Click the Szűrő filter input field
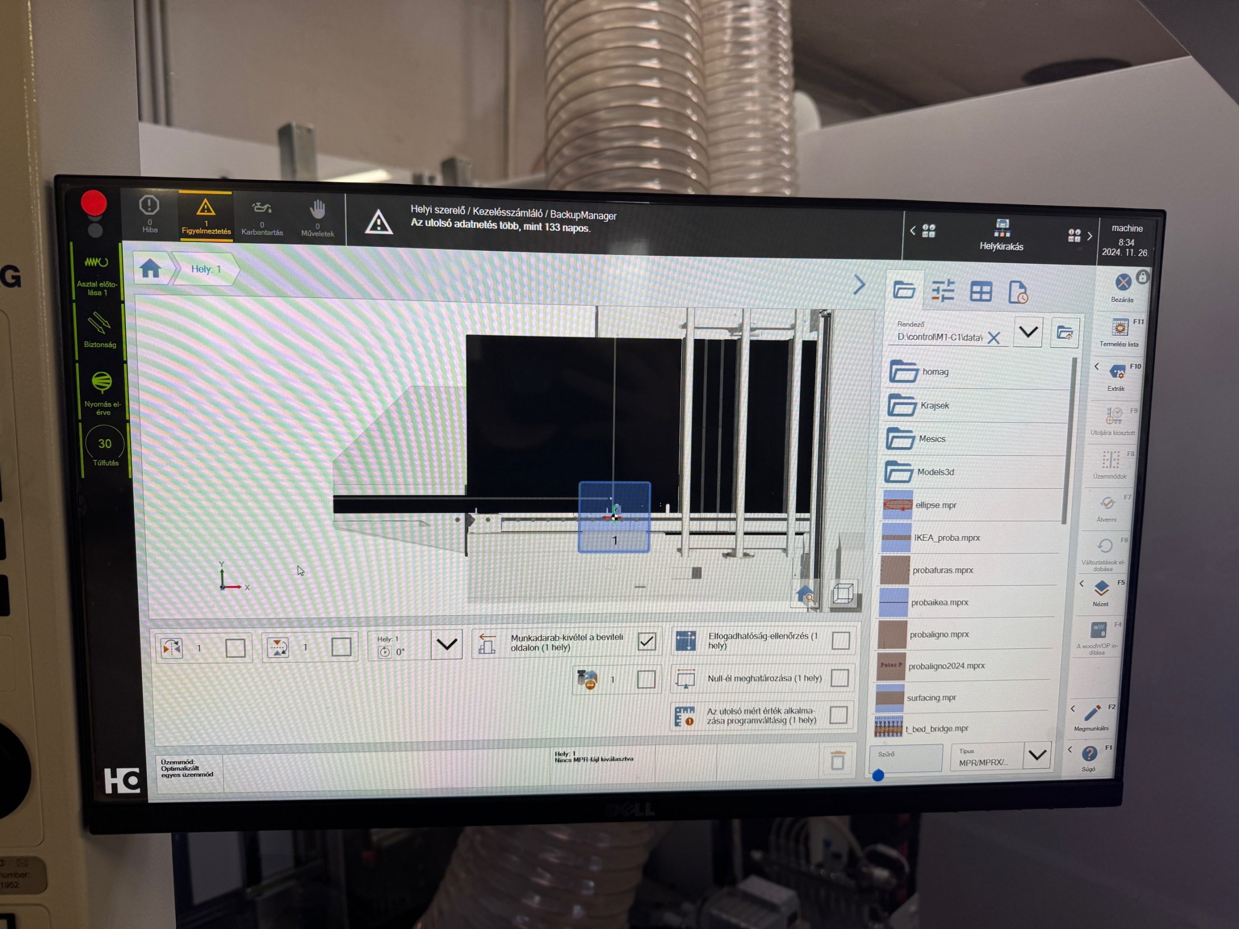This screenshot has width=1239, height=929. tap(907, 758)
